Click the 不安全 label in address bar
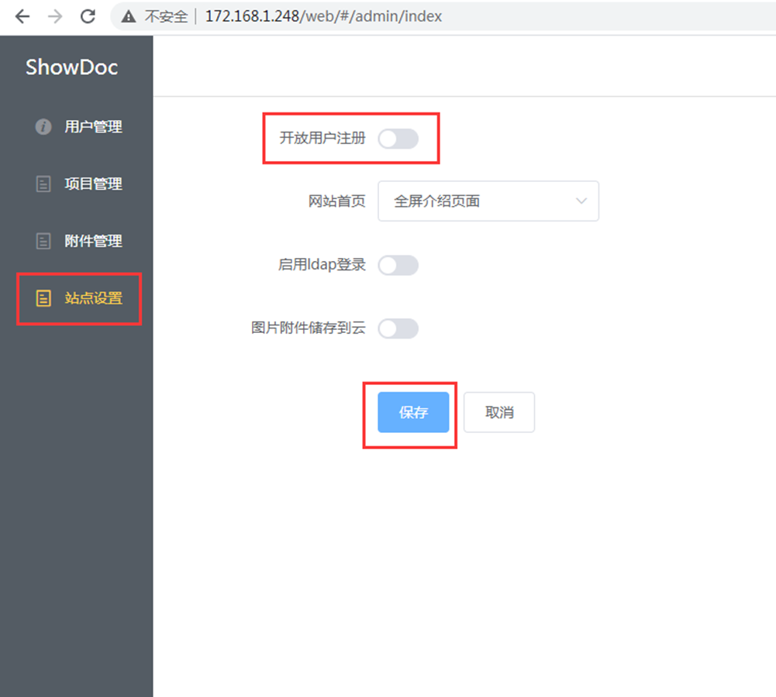This screenshot has width=776, height=697. [166, 17]
